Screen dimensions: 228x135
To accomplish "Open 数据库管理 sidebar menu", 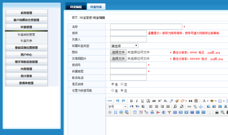I will [26, 83].
